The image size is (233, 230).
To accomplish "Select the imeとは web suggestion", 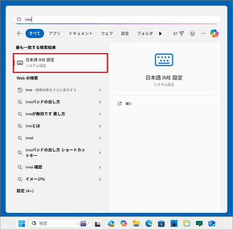I will [59, 126].
